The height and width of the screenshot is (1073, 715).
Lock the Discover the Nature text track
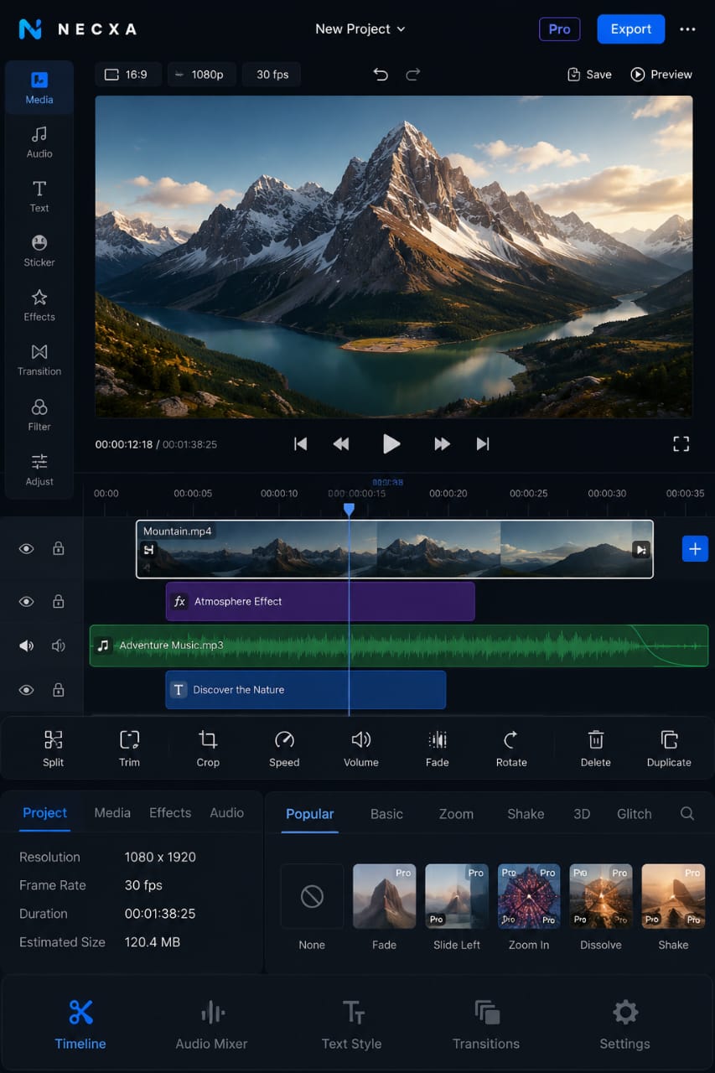59,691
